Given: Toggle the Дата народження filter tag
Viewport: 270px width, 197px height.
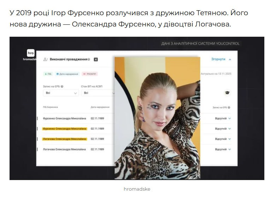Looking at the screenshot, I should [67, 74].
